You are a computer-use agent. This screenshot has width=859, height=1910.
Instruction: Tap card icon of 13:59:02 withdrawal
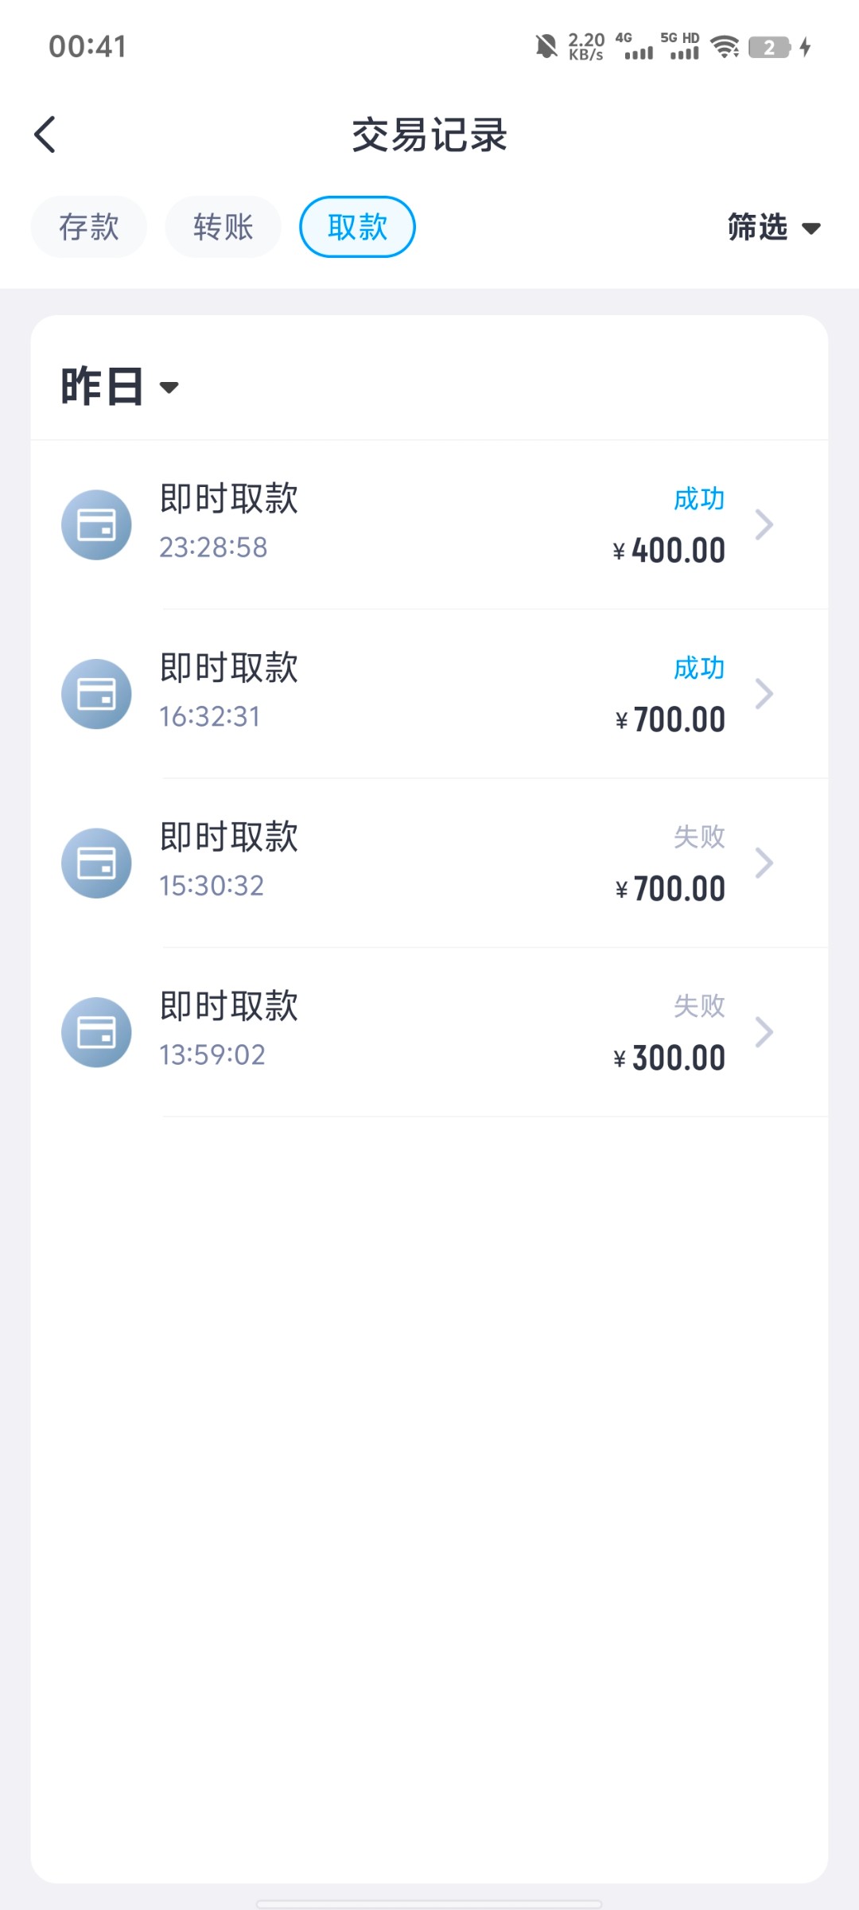96,1032
